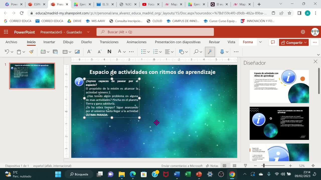Open the Insertar tab
The width and height of the screenshot is (321, 180).
[x=49, y=42]
